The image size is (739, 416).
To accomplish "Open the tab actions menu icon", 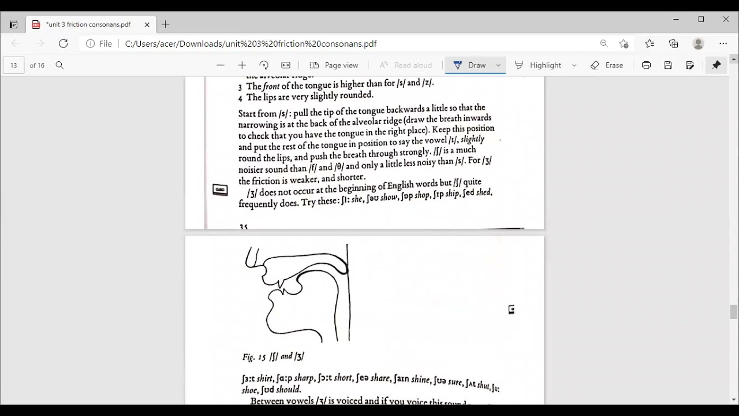I will (x=13, y=25).
